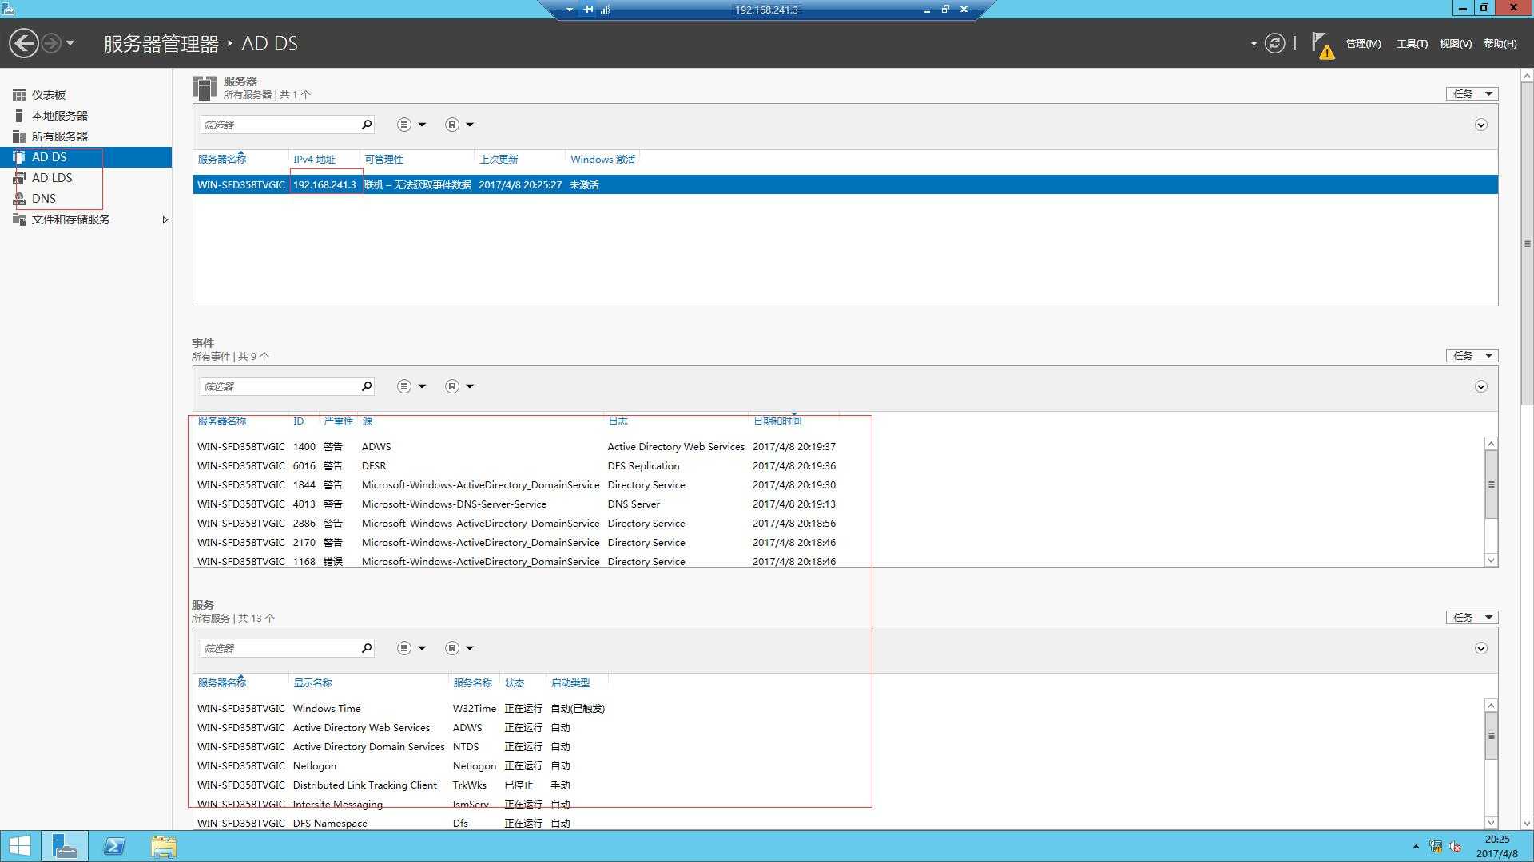Screen dimensions: 1534x862
Task: Open the 任务 dropdown in 事件 section
Action: point(1472,356)
